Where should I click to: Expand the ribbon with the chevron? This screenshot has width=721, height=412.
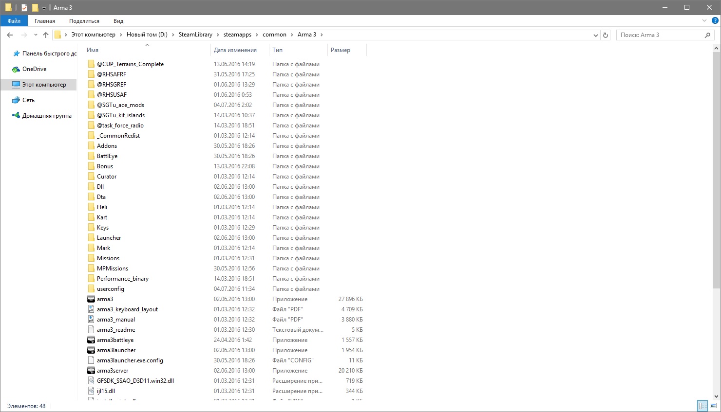click(704, 21)
